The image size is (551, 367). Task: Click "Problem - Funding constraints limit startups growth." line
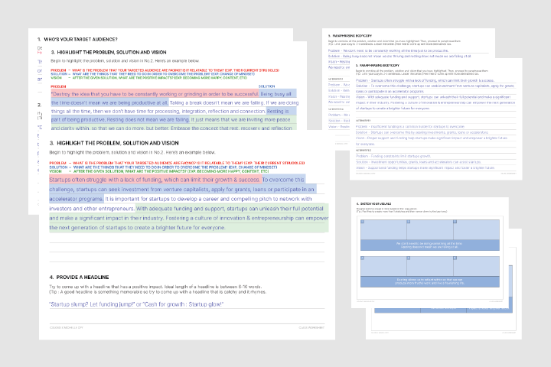(393, 156)
